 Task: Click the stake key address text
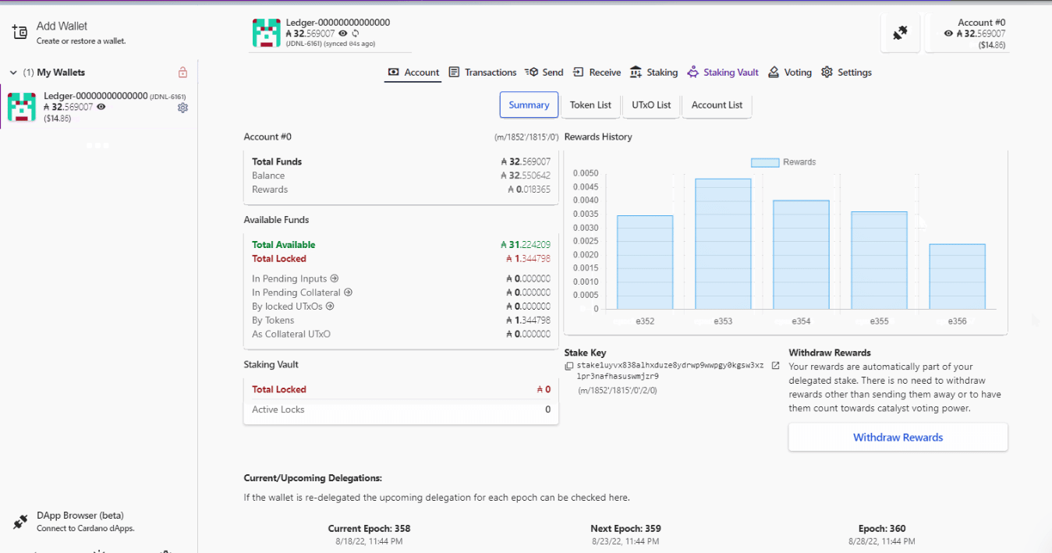670,370
